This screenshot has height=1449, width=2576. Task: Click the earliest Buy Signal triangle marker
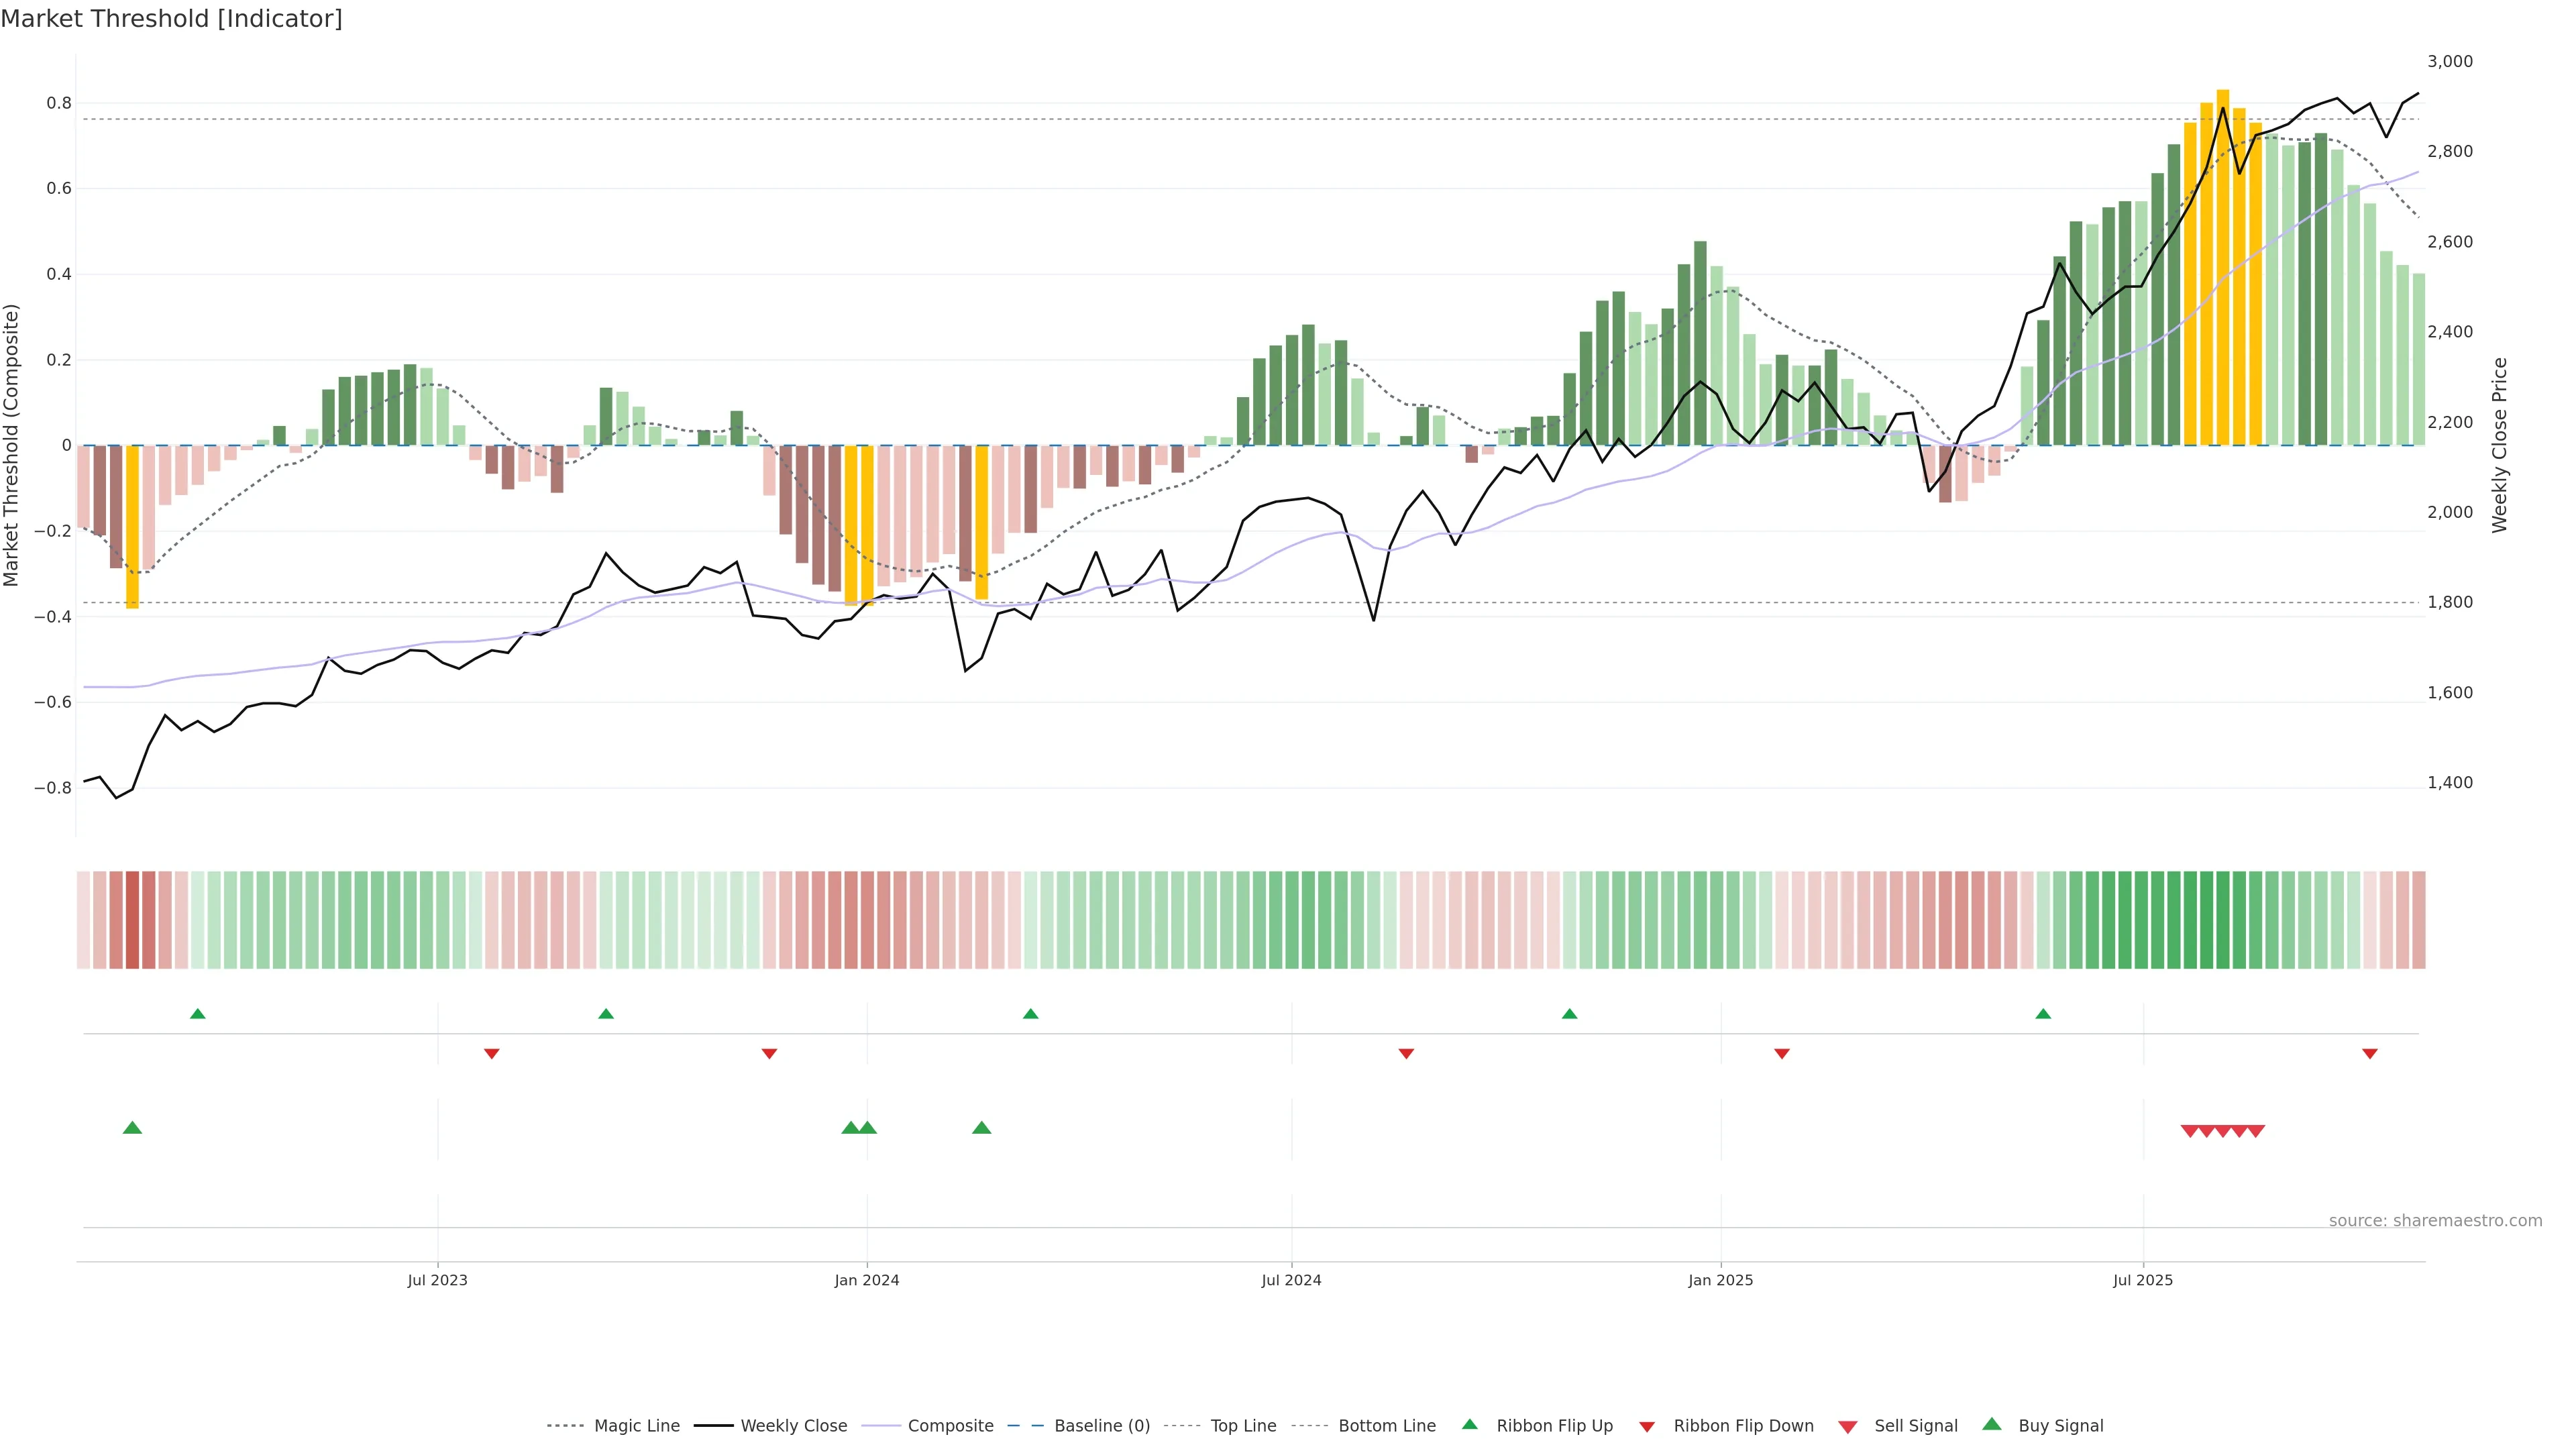tap(132, 1128)
